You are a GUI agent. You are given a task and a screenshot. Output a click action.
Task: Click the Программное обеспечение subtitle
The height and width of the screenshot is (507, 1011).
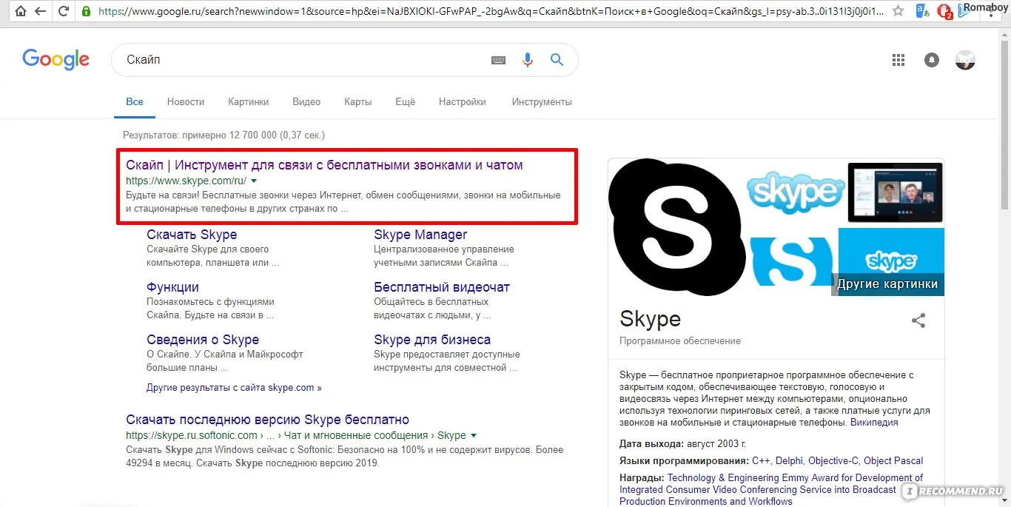click(680, 341)
